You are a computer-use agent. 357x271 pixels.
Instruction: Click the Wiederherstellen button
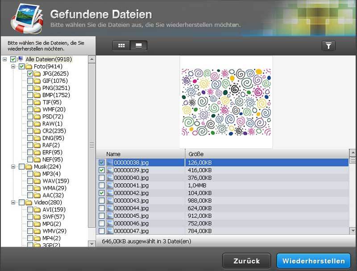[x=314, y=261]
